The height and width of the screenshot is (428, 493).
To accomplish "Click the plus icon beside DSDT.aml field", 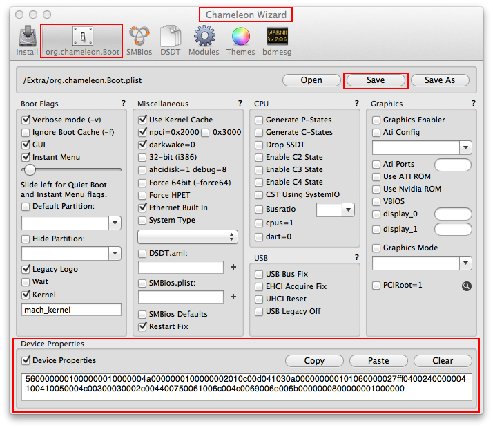I will (233, 267).
